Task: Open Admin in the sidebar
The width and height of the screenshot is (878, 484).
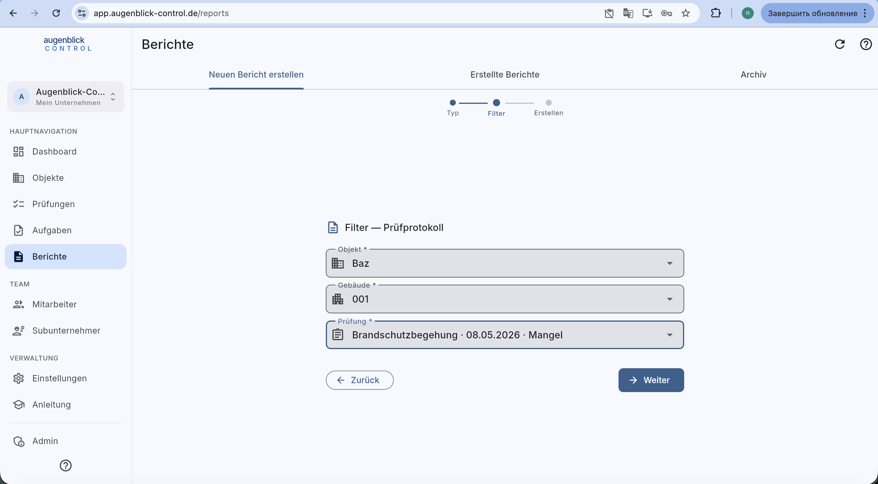Action: 65,441
